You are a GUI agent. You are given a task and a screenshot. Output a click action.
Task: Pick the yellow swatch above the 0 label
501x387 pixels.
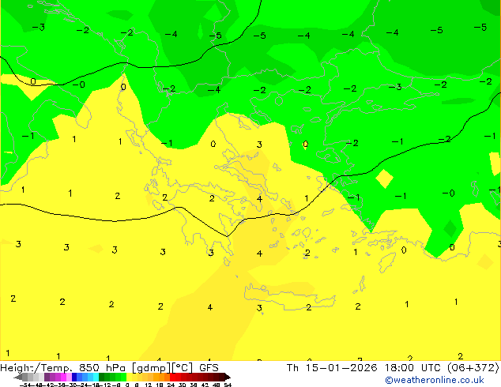point(129,377)
